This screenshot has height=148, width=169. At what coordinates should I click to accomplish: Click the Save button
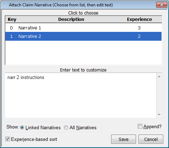[124, 139]
